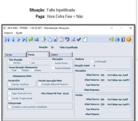Toggle Exceção Adicional Noturno checkbox
This screenshot has height=121, width=138.
[40, 84]
